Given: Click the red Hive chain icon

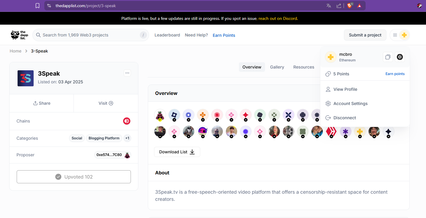Looking at the screenshot, I should [x=127, y=121].
